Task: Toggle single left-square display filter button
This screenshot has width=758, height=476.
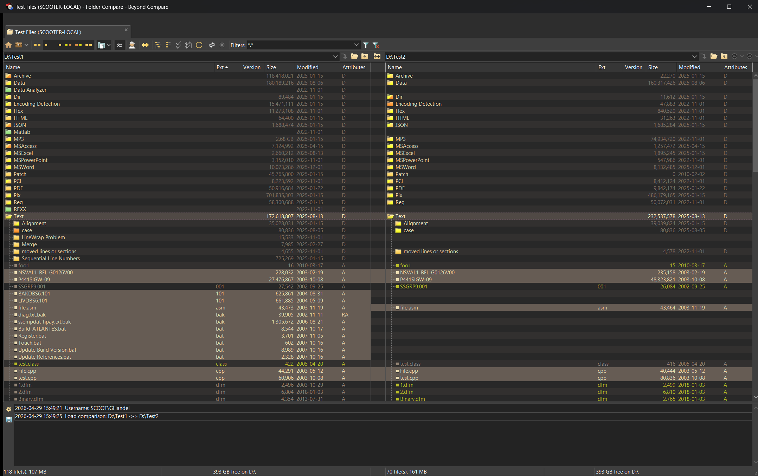Action: point(46,45)
